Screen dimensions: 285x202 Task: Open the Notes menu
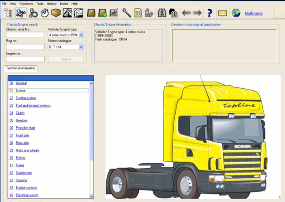click(64, 4)
